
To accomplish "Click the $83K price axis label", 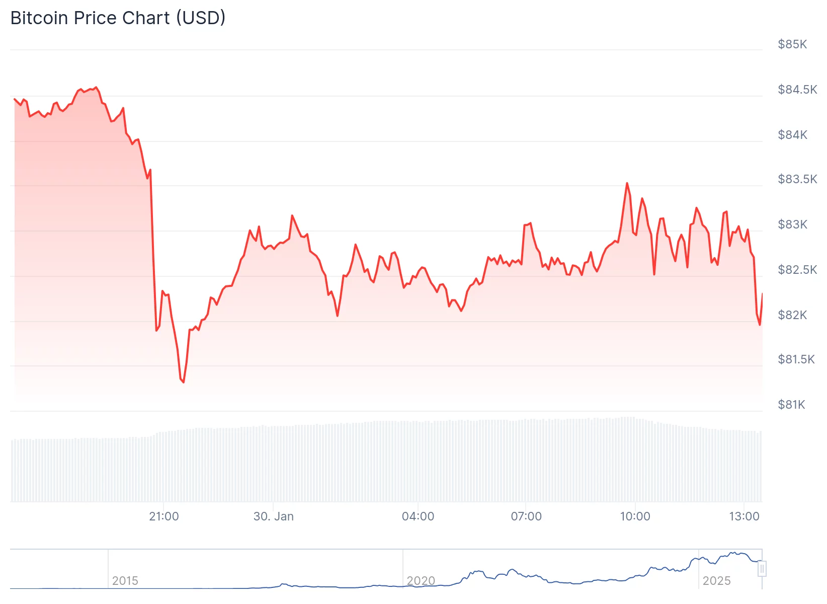I will tap(792, 224).
